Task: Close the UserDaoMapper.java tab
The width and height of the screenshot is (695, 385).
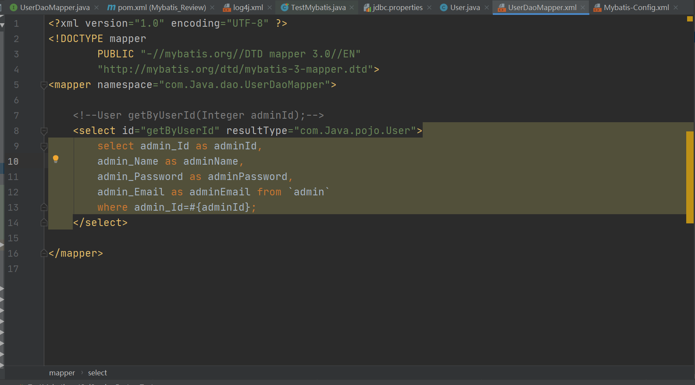Action: (x=96, y=7)
